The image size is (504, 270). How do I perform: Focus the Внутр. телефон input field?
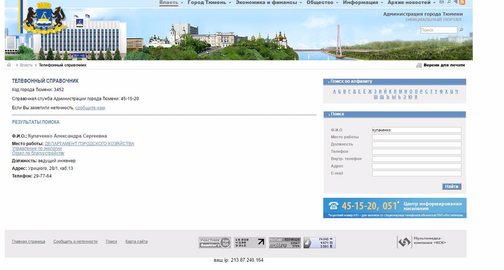[417, 159]
